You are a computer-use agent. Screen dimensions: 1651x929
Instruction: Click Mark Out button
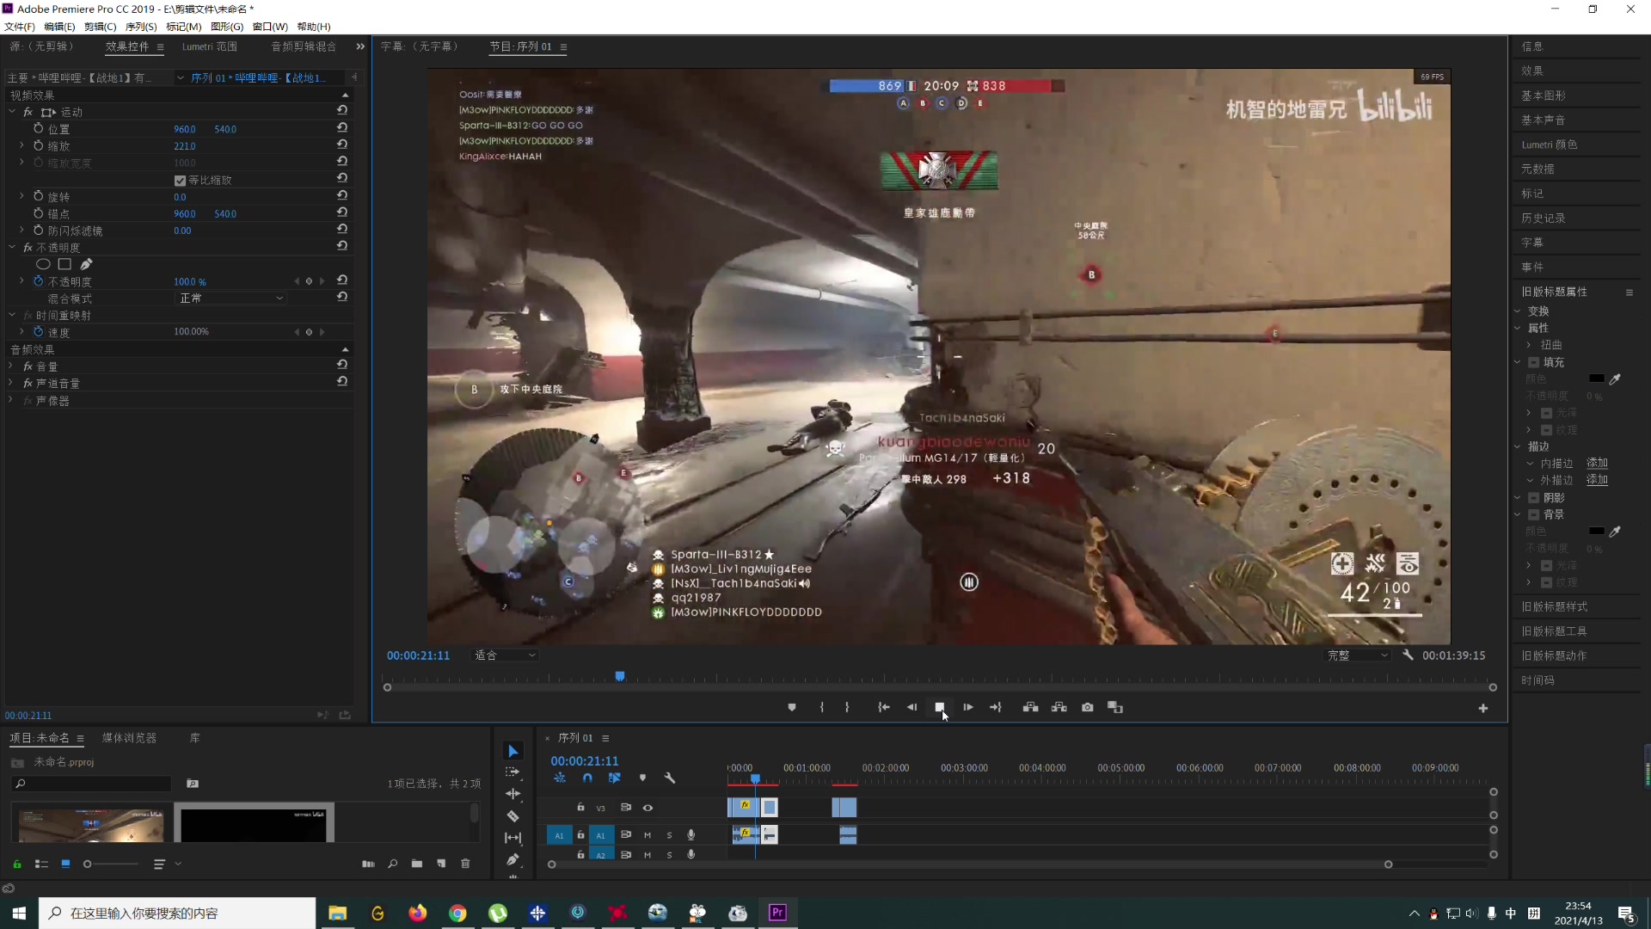[x=847, y=707]
